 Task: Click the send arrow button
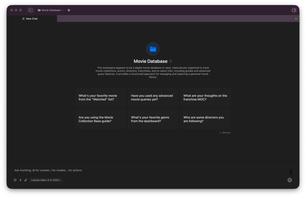tap(290, 180)
